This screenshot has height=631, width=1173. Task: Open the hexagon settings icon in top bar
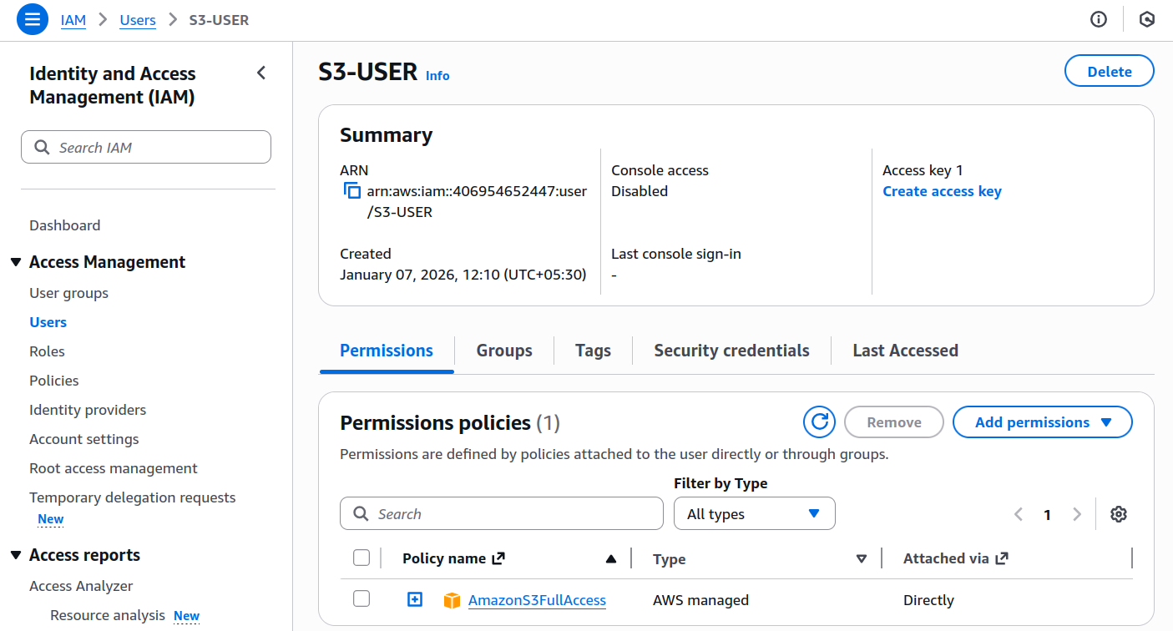pos(1147,19)
